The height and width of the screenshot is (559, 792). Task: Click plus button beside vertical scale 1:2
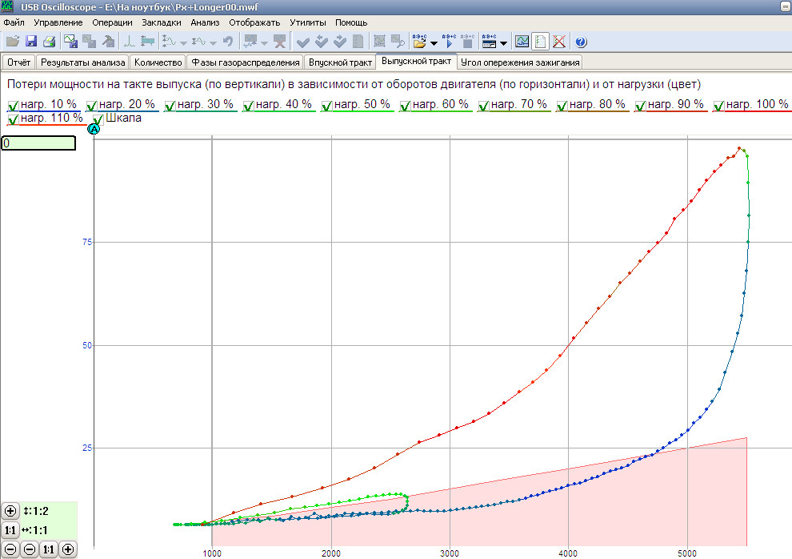point(10,511)
